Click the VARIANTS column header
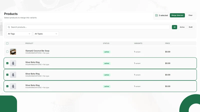200x112 pixels. pos(138,43)
